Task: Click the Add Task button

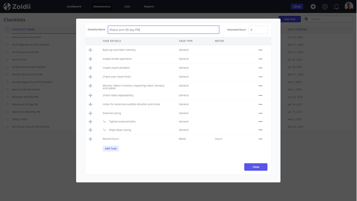Action: click(111, 148)
